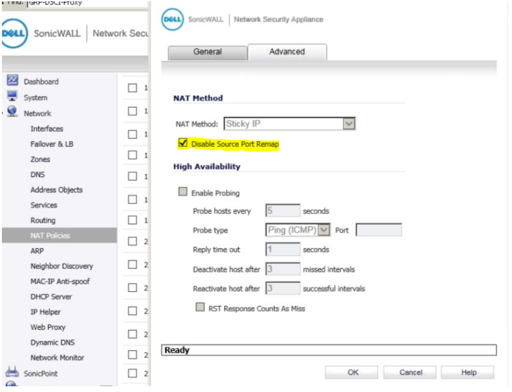Open the DHCP Server page
The height and width of the screenshot is (392, 512).
(x=51, y=297)
